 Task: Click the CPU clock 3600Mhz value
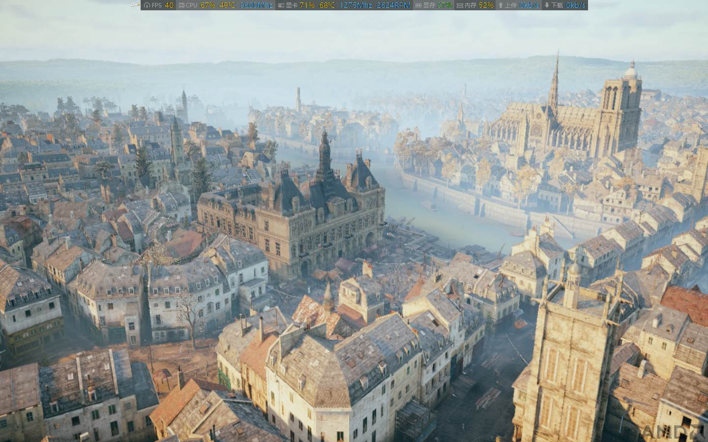pyautogui.click(x=256, y=5)
